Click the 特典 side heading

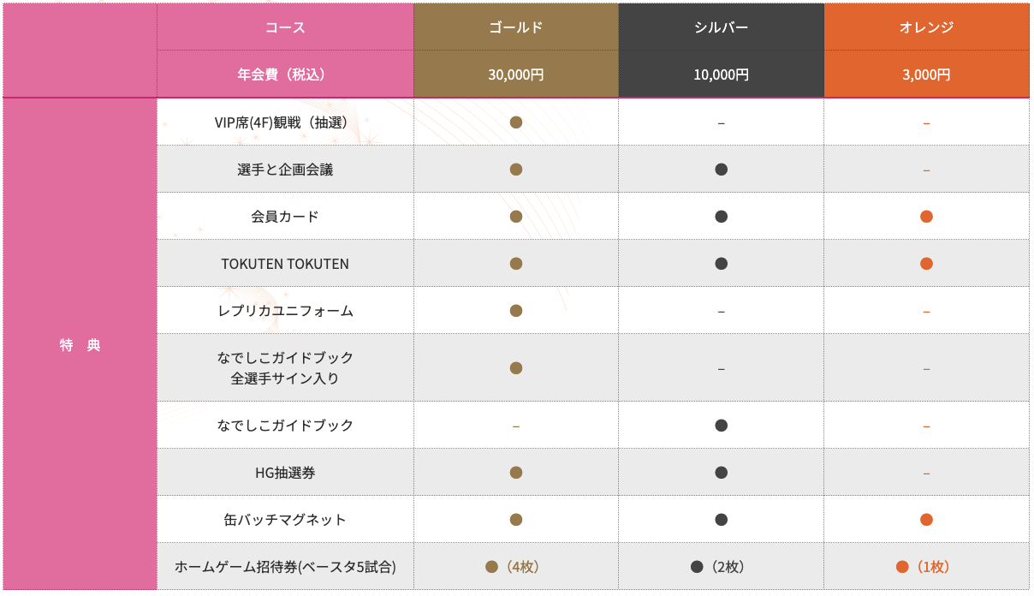click(x=80, y=345)
